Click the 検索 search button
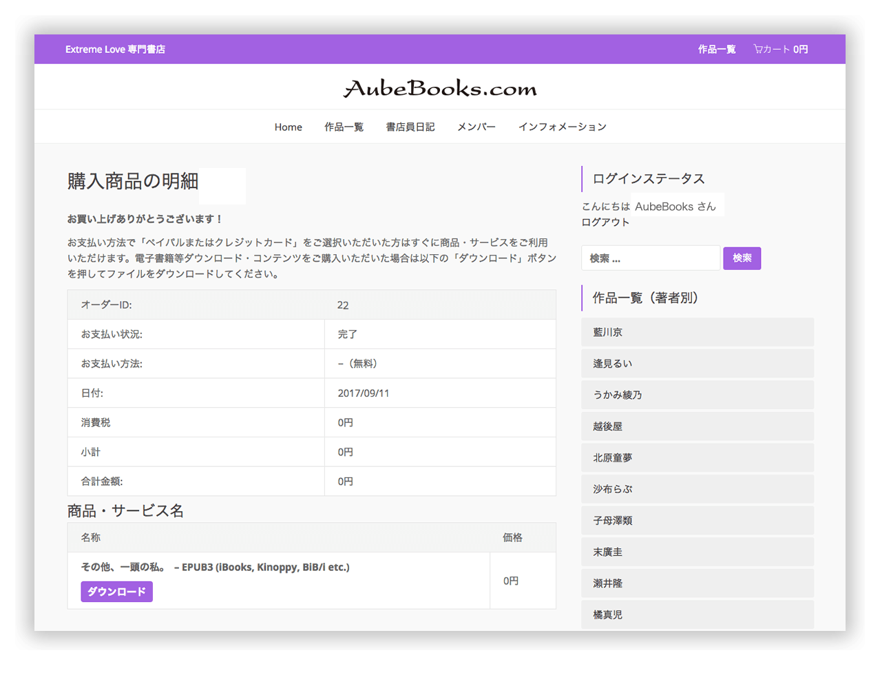This screenshot has width=880, height=675. 742,258
